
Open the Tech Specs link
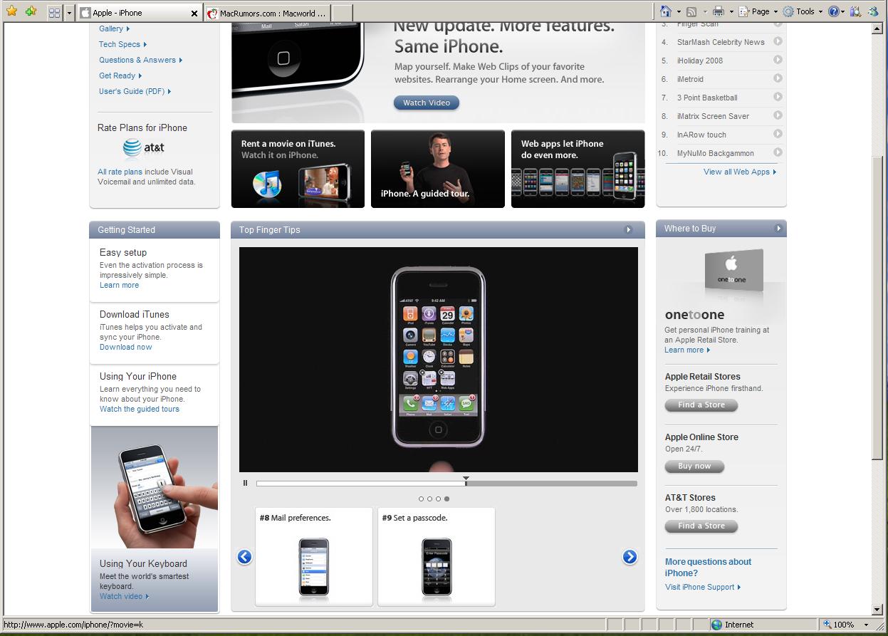122,44
